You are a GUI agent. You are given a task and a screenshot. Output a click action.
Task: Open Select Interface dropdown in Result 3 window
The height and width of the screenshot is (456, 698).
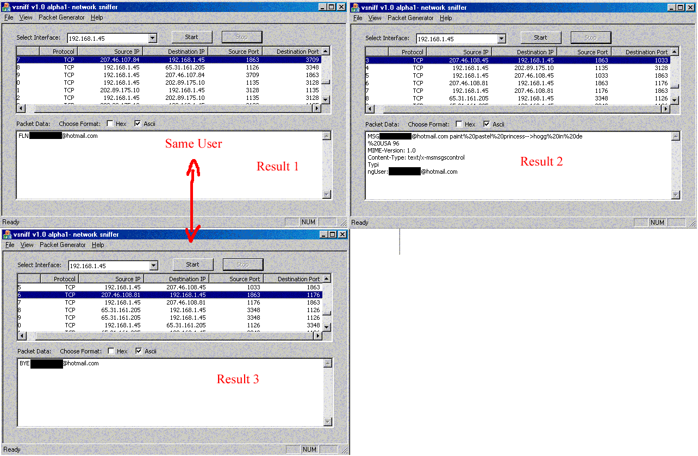pyautogui.click(x=154, y=265)
